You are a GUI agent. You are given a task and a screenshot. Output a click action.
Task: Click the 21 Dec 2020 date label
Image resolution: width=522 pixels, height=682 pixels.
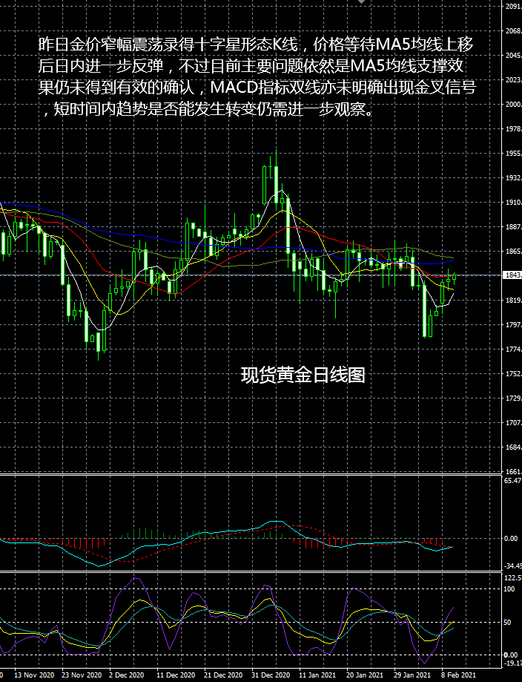(223, 675)
